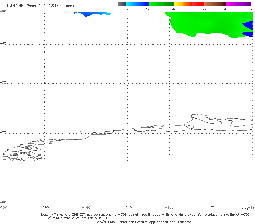Click the Data buffer is 24 hrs note
Screen dimensions: 255x224
[x=79, y=218]
